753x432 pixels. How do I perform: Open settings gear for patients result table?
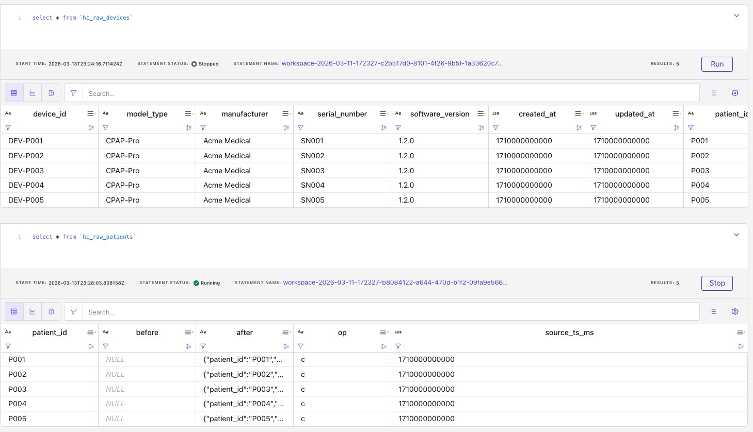735,312
